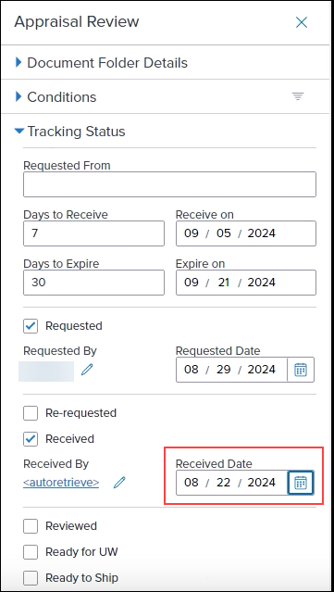Select the Expire on date field

[246, 283]
